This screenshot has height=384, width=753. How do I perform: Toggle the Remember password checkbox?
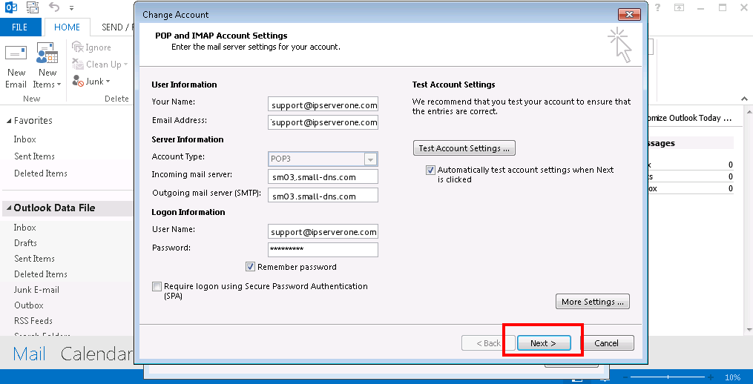251,267
